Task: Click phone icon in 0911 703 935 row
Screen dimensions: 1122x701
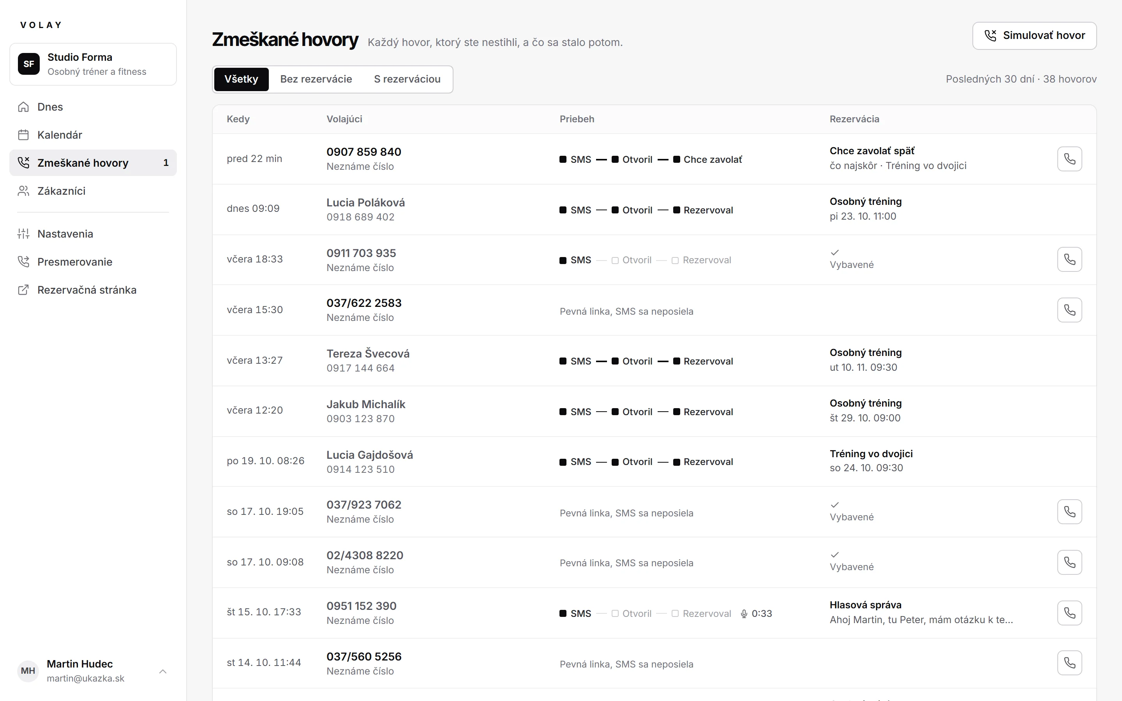Action: click(1069, 259)
